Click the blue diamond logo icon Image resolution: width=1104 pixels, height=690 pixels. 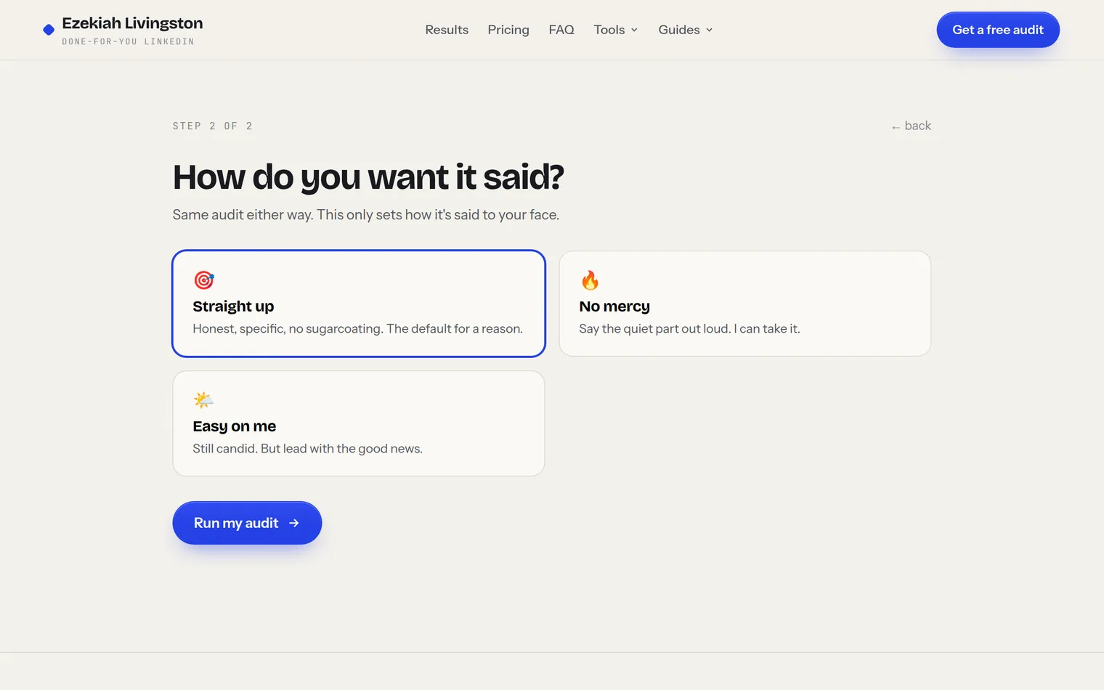pos(49,30)
